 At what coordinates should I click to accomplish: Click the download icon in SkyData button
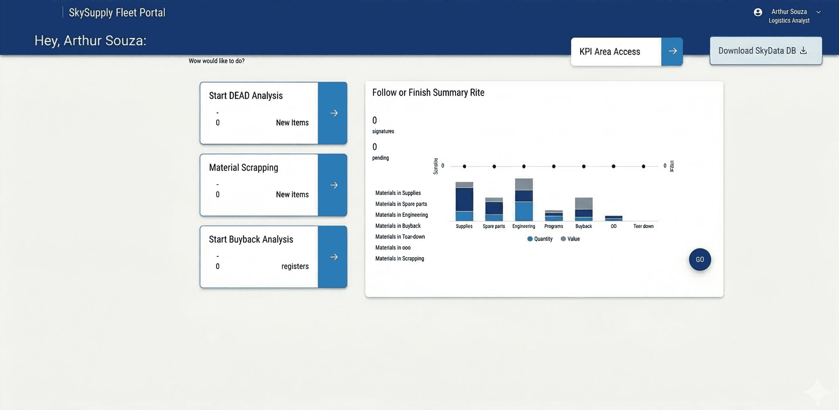(803, 50)
